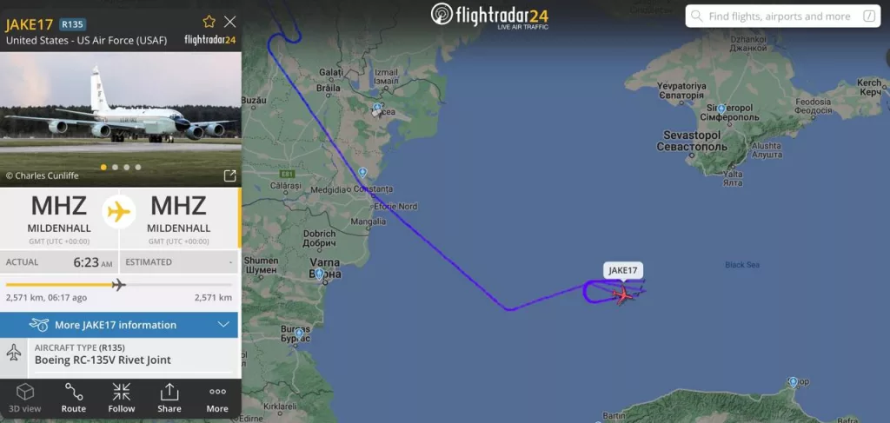The height and width of the screenshot is (423, 890).
Task: Select the Simferopol airport map marker
Action: [x=721, y=109]
